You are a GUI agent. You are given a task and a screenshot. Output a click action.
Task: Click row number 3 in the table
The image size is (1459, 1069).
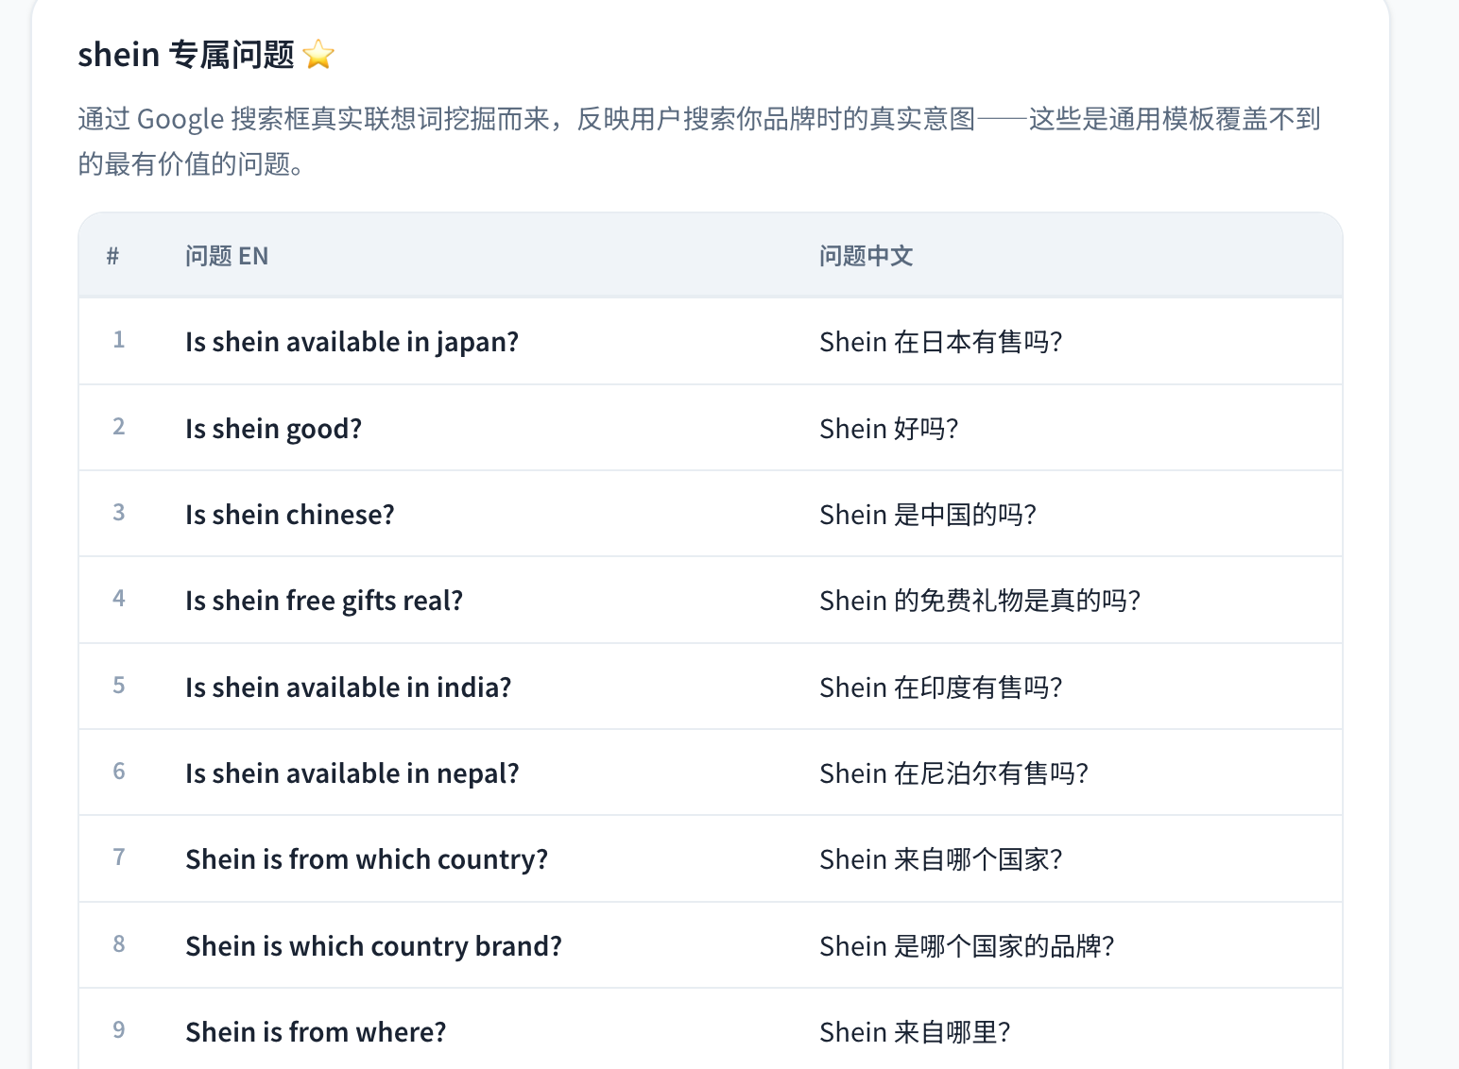(119, 513)
